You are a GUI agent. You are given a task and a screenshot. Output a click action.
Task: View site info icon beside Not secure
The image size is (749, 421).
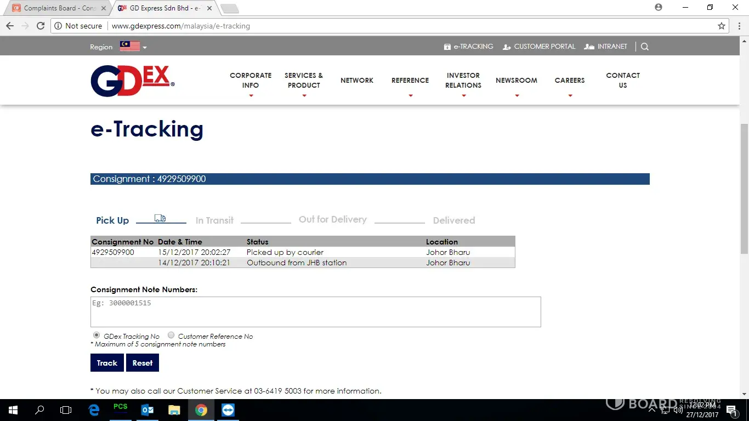click(x=58, y=26)
